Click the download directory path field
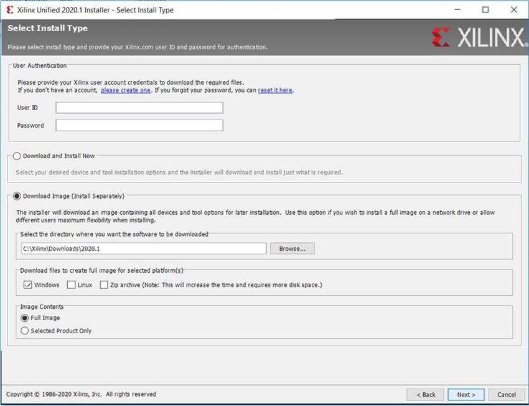529x406 pixels. 144,248
